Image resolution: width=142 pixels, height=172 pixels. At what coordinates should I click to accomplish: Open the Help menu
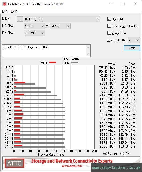point(14,11)
